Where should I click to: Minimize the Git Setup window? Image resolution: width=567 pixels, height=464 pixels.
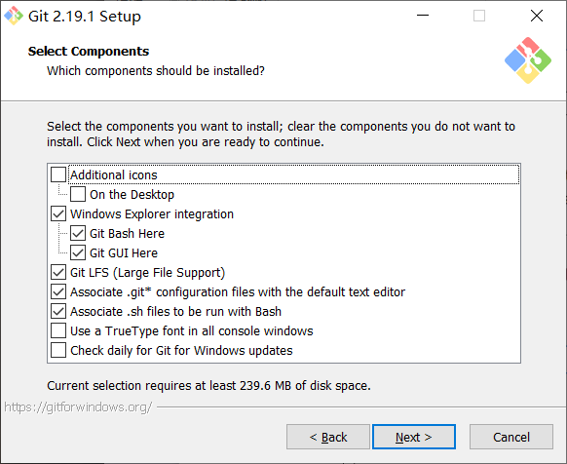423,16
